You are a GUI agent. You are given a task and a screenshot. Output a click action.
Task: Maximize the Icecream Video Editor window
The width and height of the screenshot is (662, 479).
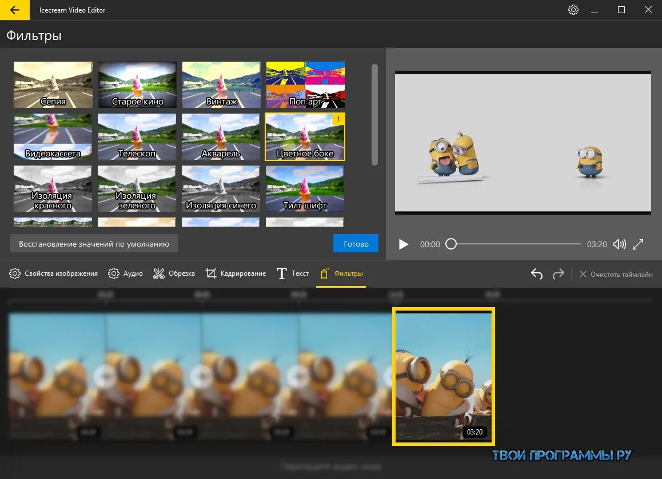tap(621, 10)
